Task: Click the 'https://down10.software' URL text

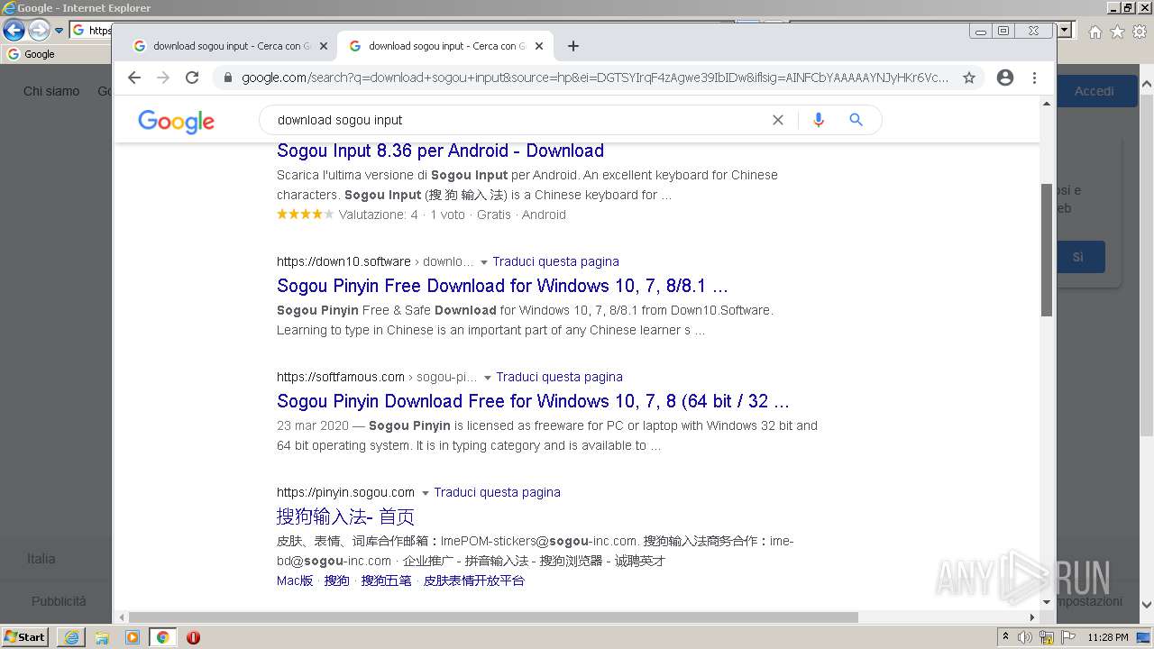Action: pyautogui.click(x=343, y=261)
